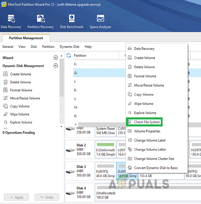This screenshot has width=201, height=204.
Task: Click Create Volume link in sidebar
Action: pyautogui.click(x=21, y=74)
